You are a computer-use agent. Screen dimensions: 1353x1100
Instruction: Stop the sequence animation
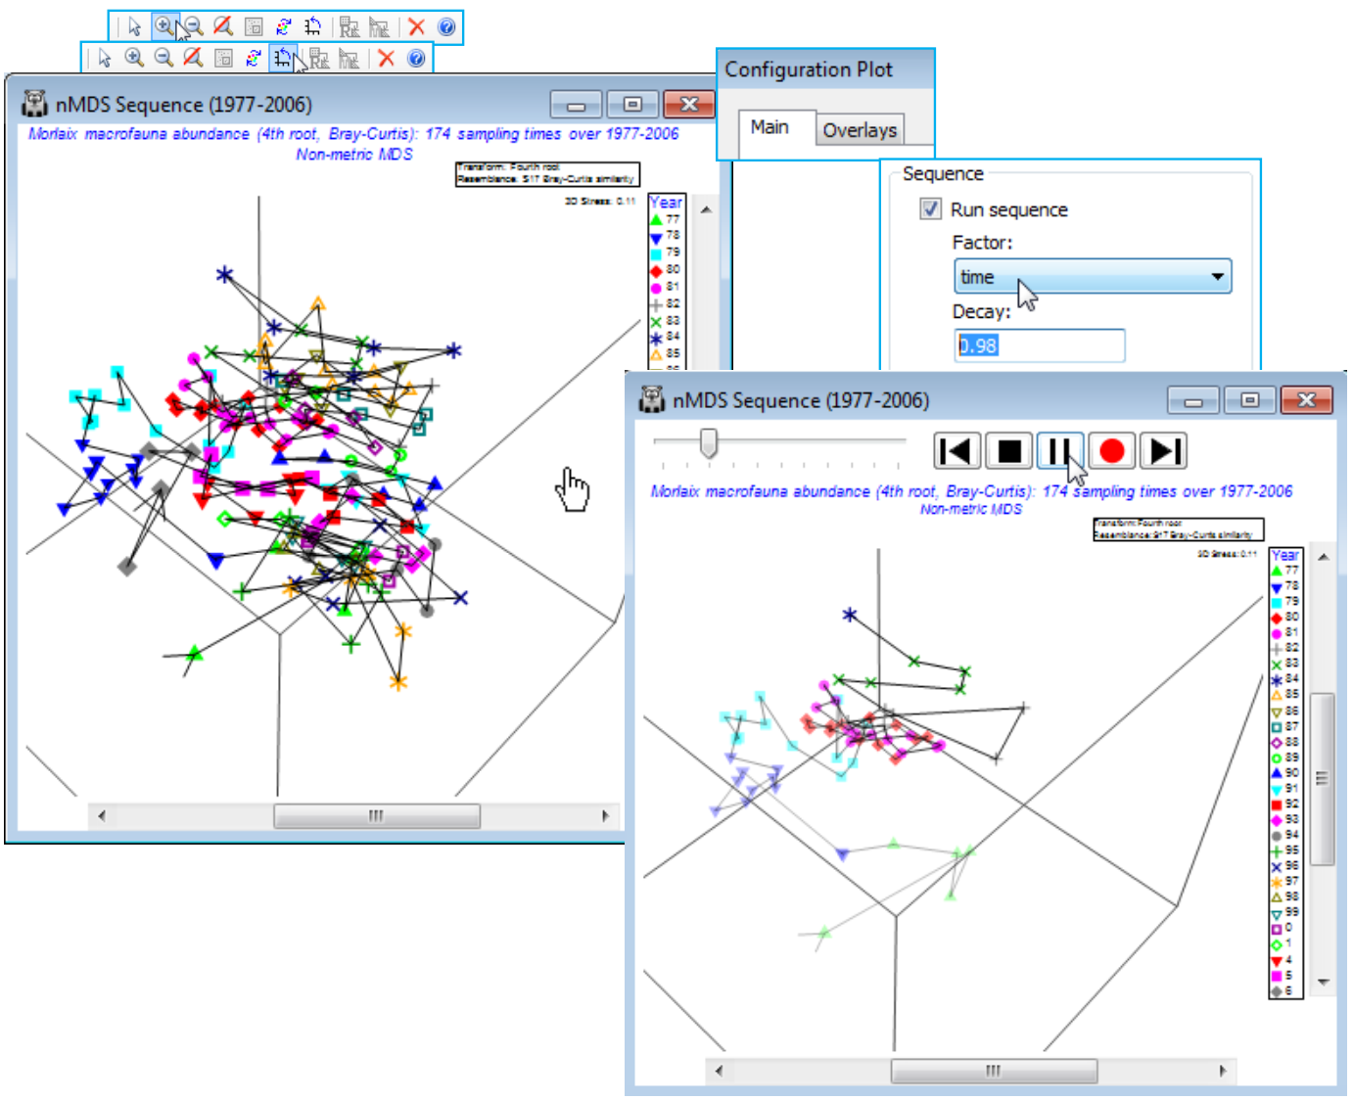tap(1008, 451)
